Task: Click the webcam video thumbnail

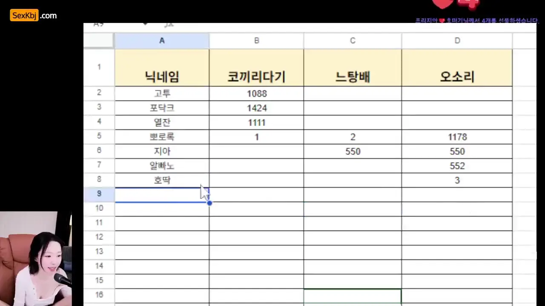Action: (35, 258)
